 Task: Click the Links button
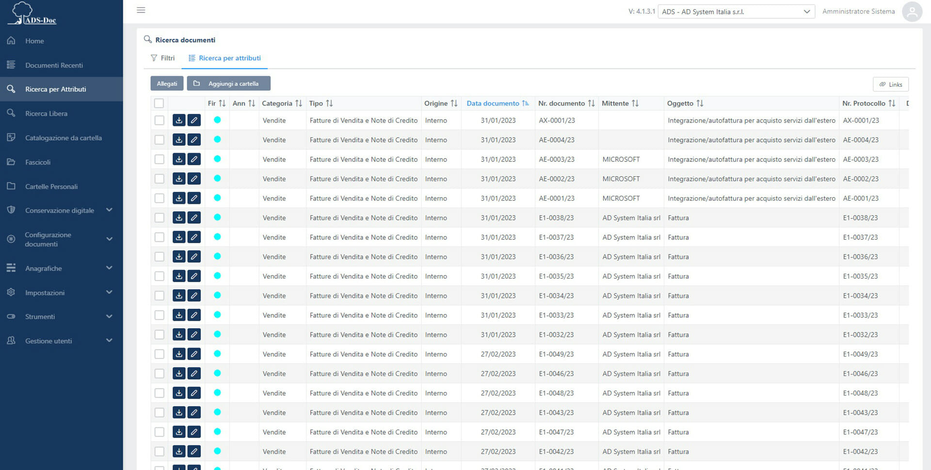click(x=890, y=84)
